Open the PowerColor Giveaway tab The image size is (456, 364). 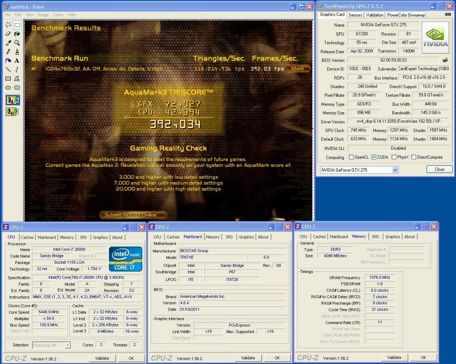[406, 15]
